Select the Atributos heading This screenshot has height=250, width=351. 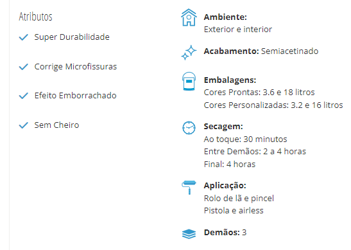pos(35,17)
